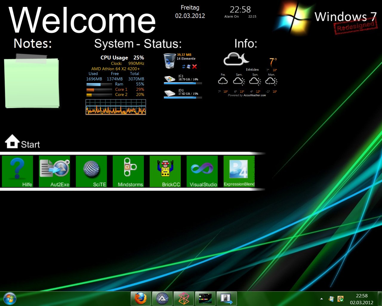Open the BrickCC robot tile
382x306 pixels.
[165, 171]
